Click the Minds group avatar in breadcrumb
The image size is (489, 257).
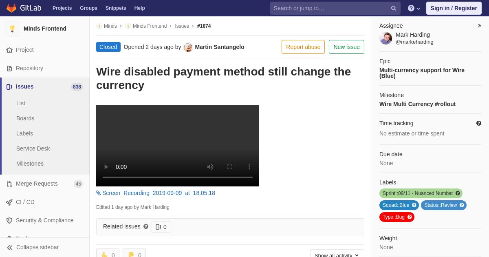pos(99,26)
